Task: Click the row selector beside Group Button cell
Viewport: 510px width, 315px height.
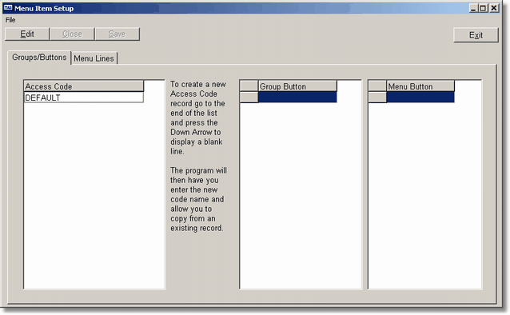Action: coord(249,98)
